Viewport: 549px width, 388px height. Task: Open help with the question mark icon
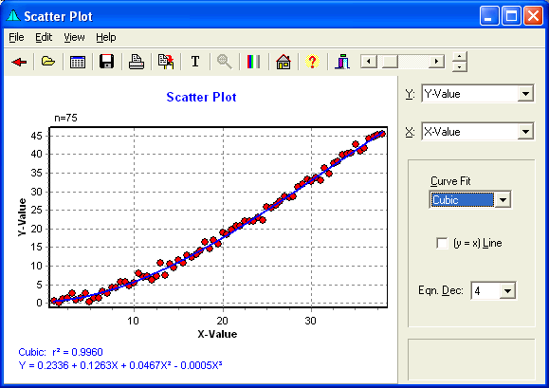click(312, 62)
